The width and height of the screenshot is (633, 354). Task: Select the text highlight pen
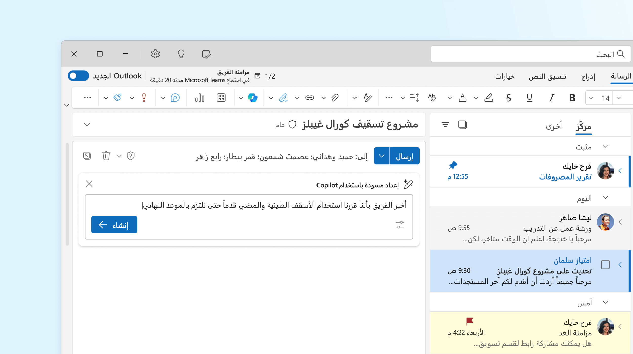(489, 98)
